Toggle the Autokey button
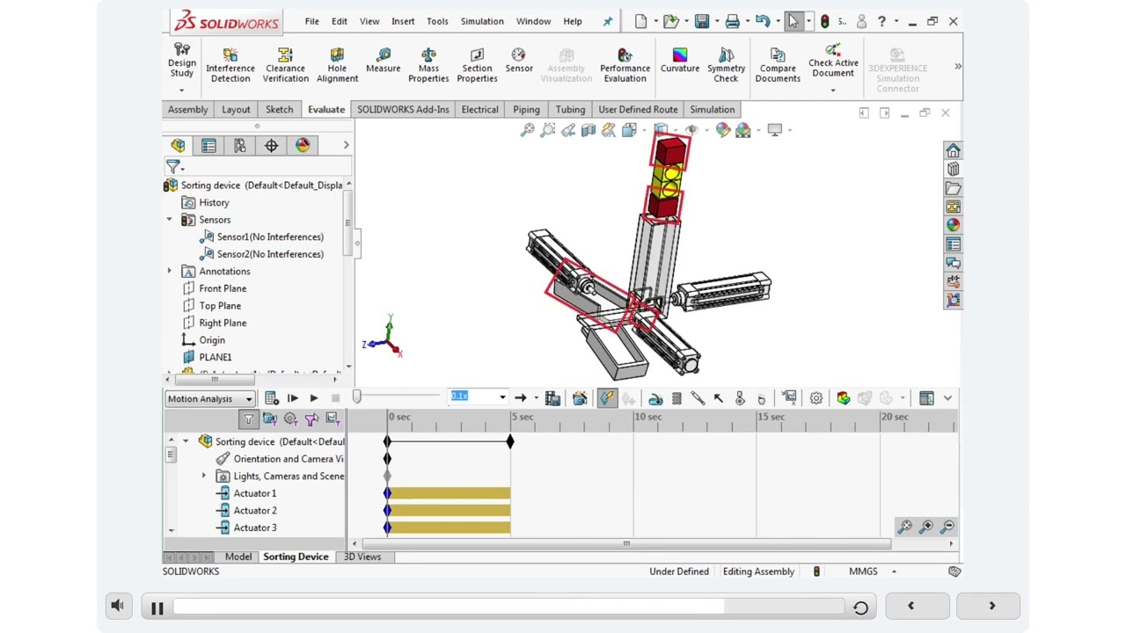 [x=607, y=398]
